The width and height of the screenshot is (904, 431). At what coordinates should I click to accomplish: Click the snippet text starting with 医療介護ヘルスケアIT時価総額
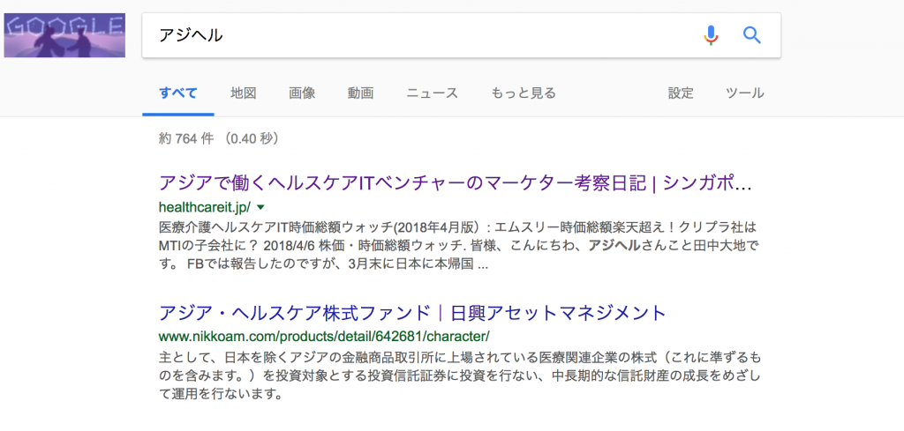click(x=460, y=245)
